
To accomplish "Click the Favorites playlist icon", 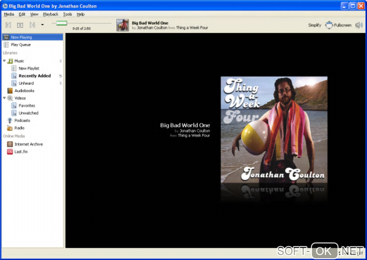I will [14, 106].
